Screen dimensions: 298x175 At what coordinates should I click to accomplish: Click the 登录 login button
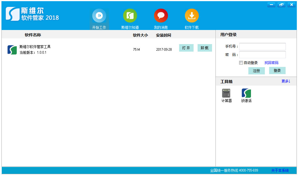coord(277,71)
